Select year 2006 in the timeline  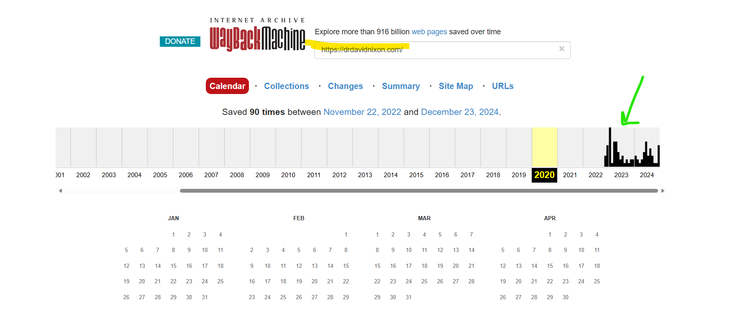pyautogui.click(x=186, y=175)
